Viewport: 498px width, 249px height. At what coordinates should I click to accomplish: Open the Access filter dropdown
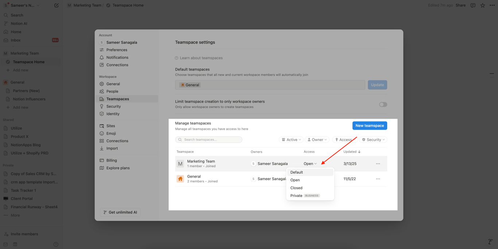pyautogui.click(x=344, y=140)
